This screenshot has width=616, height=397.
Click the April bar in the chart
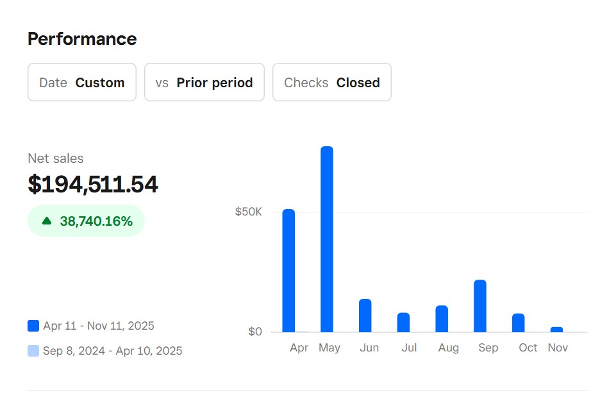(288, 271)
